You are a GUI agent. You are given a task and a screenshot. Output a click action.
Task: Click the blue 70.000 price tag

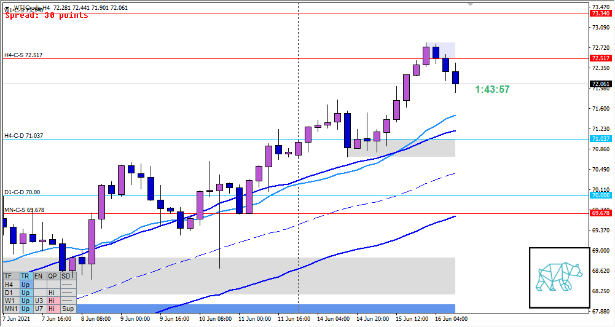[x=599, y=195]
